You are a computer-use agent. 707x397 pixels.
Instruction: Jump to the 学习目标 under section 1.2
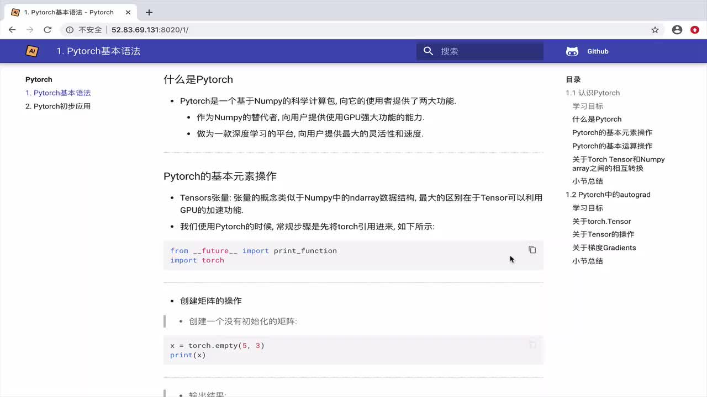click(588, 208)
